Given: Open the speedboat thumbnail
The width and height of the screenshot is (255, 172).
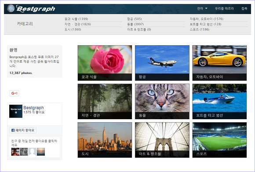Looking at the screenshot, I should point(219,101).
